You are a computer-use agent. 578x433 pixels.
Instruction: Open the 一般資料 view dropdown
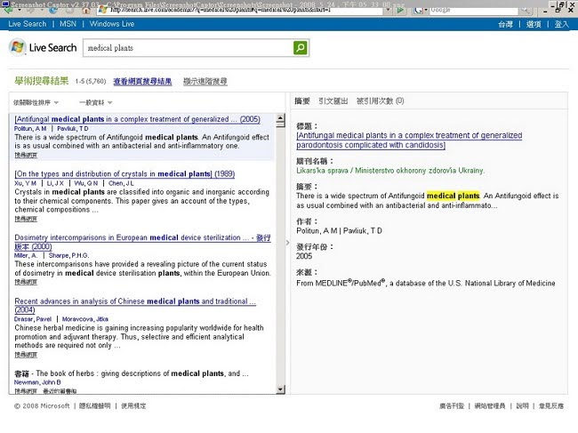[95, 102]
